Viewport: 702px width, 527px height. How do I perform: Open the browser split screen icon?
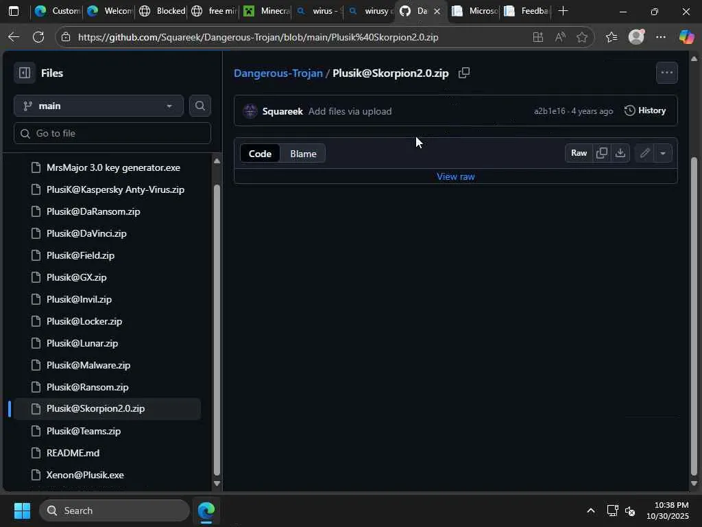pyautogui.click(x=537, y=37)
